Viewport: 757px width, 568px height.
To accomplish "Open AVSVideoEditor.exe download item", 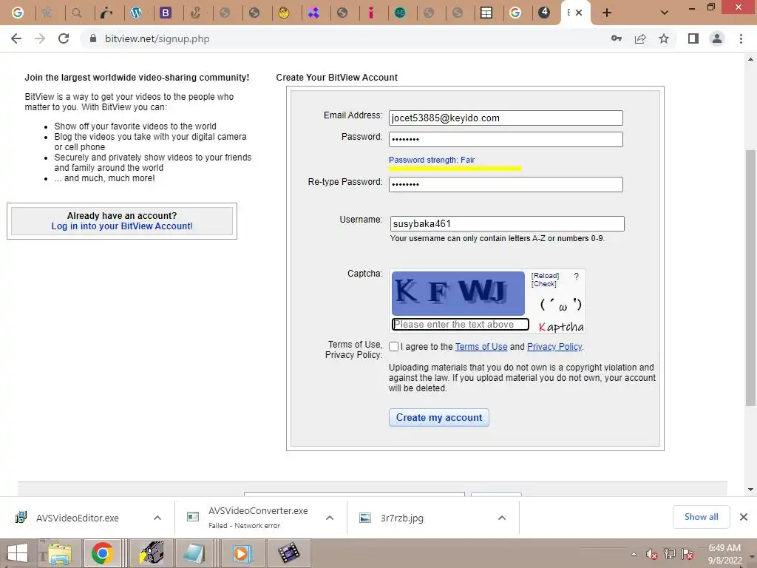I will click(x=77, y=518).
